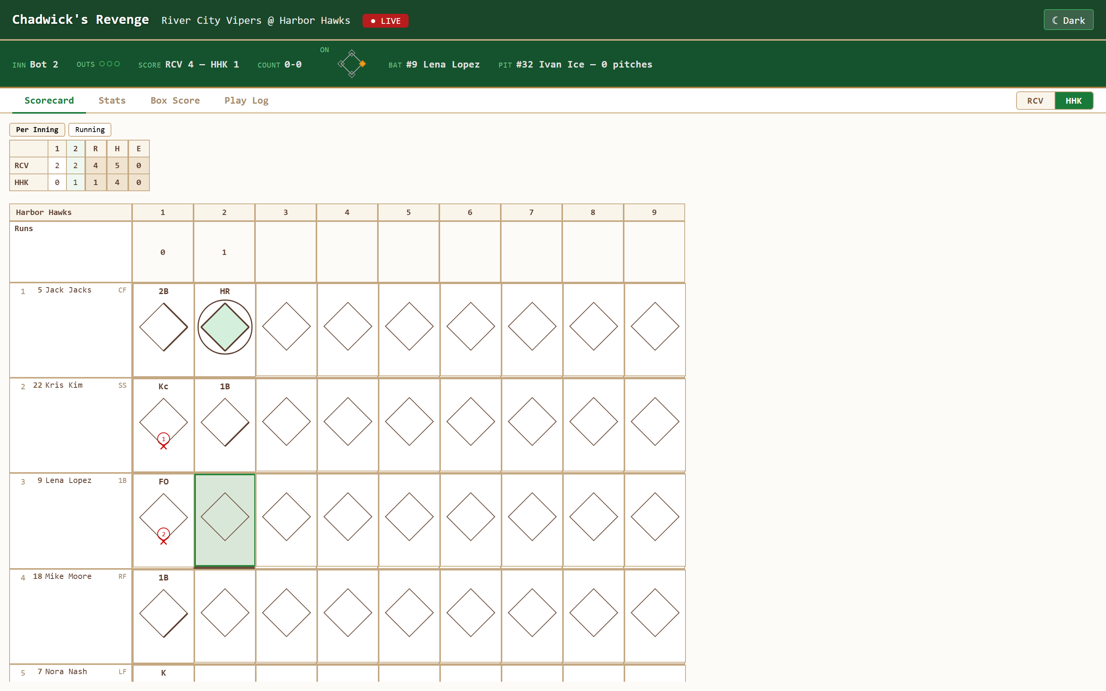Click Jack Jacks inning 6 empty diamond

pyautogui.click(x=471, y=327)
